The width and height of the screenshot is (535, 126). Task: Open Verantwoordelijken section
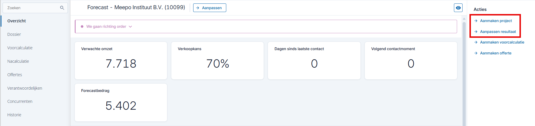tap(25, 88)
